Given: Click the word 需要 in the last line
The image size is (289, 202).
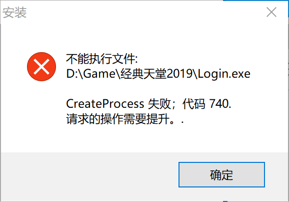Looking at the screenshot, I should click(x=134, y=119).
